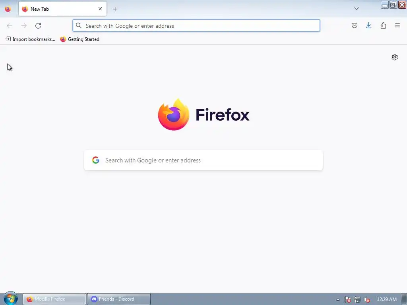Click the Google G logo in search box
Screen dimensions: 407x305
coord(96,160)
